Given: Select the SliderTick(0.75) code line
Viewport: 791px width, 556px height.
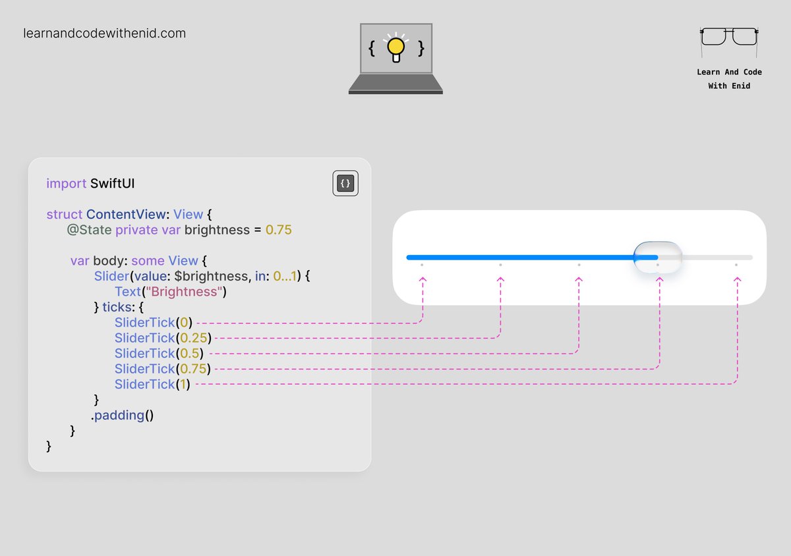Looking at the screenshot, I should point(161,368).
